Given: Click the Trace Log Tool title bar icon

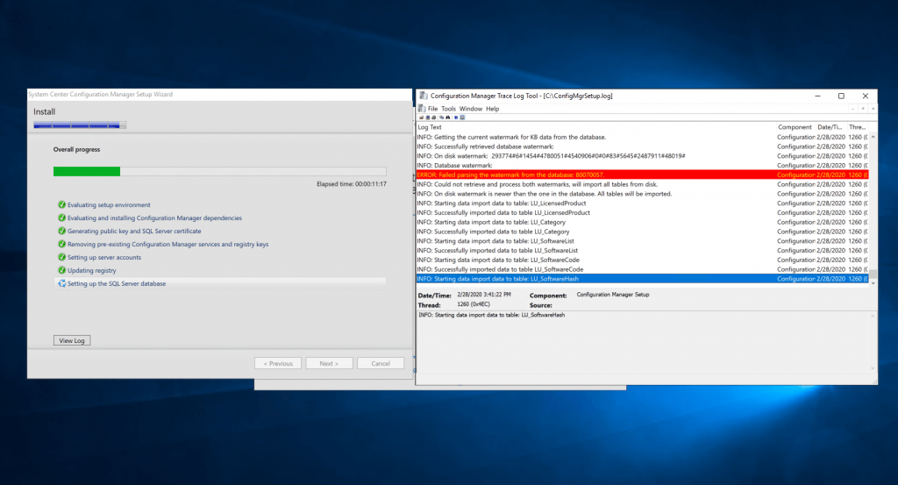Looking at the screenshot, I should click(x=423, y=96).
